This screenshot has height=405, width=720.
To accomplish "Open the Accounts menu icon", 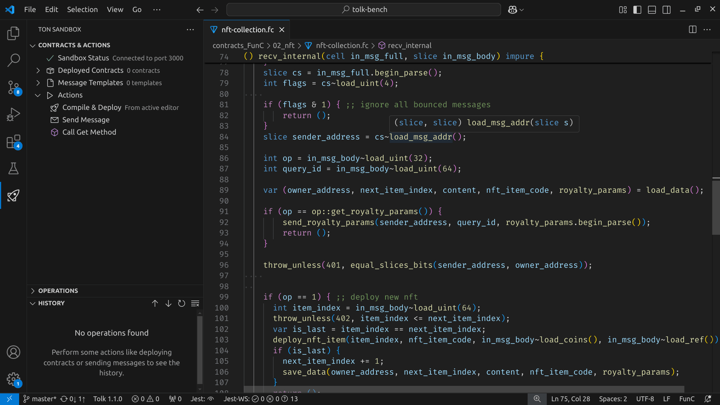I will pos(13,352).
